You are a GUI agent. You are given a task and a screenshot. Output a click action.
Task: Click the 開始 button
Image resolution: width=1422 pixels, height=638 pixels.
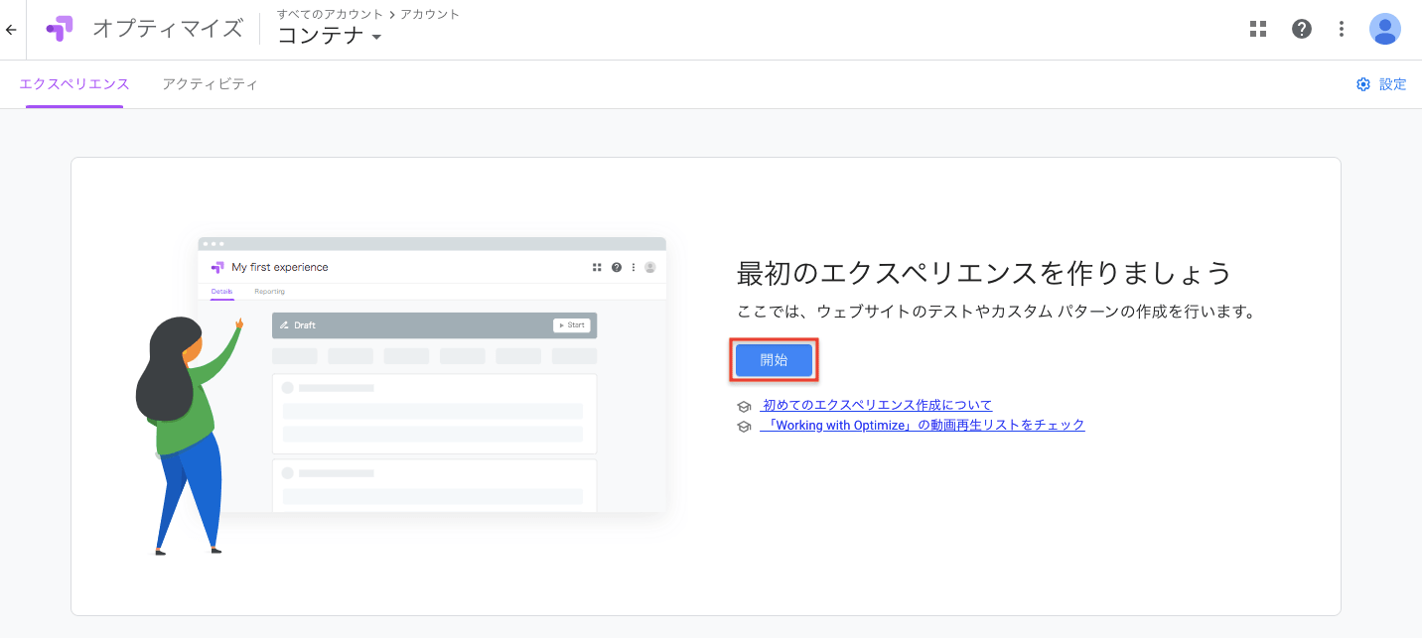(x=775, y=360)
